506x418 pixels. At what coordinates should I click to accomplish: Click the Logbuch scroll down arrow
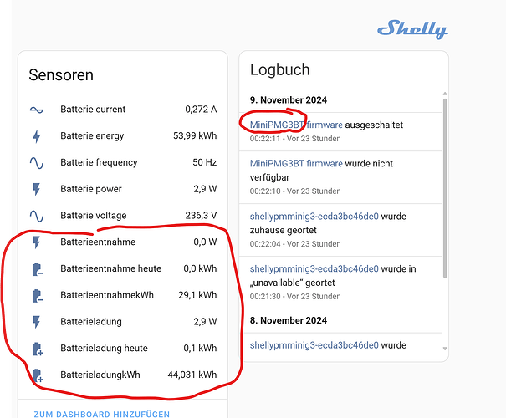point(445,349)
